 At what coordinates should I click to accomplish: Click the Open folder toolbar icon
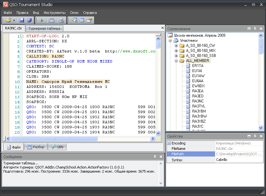click(8, 20)
